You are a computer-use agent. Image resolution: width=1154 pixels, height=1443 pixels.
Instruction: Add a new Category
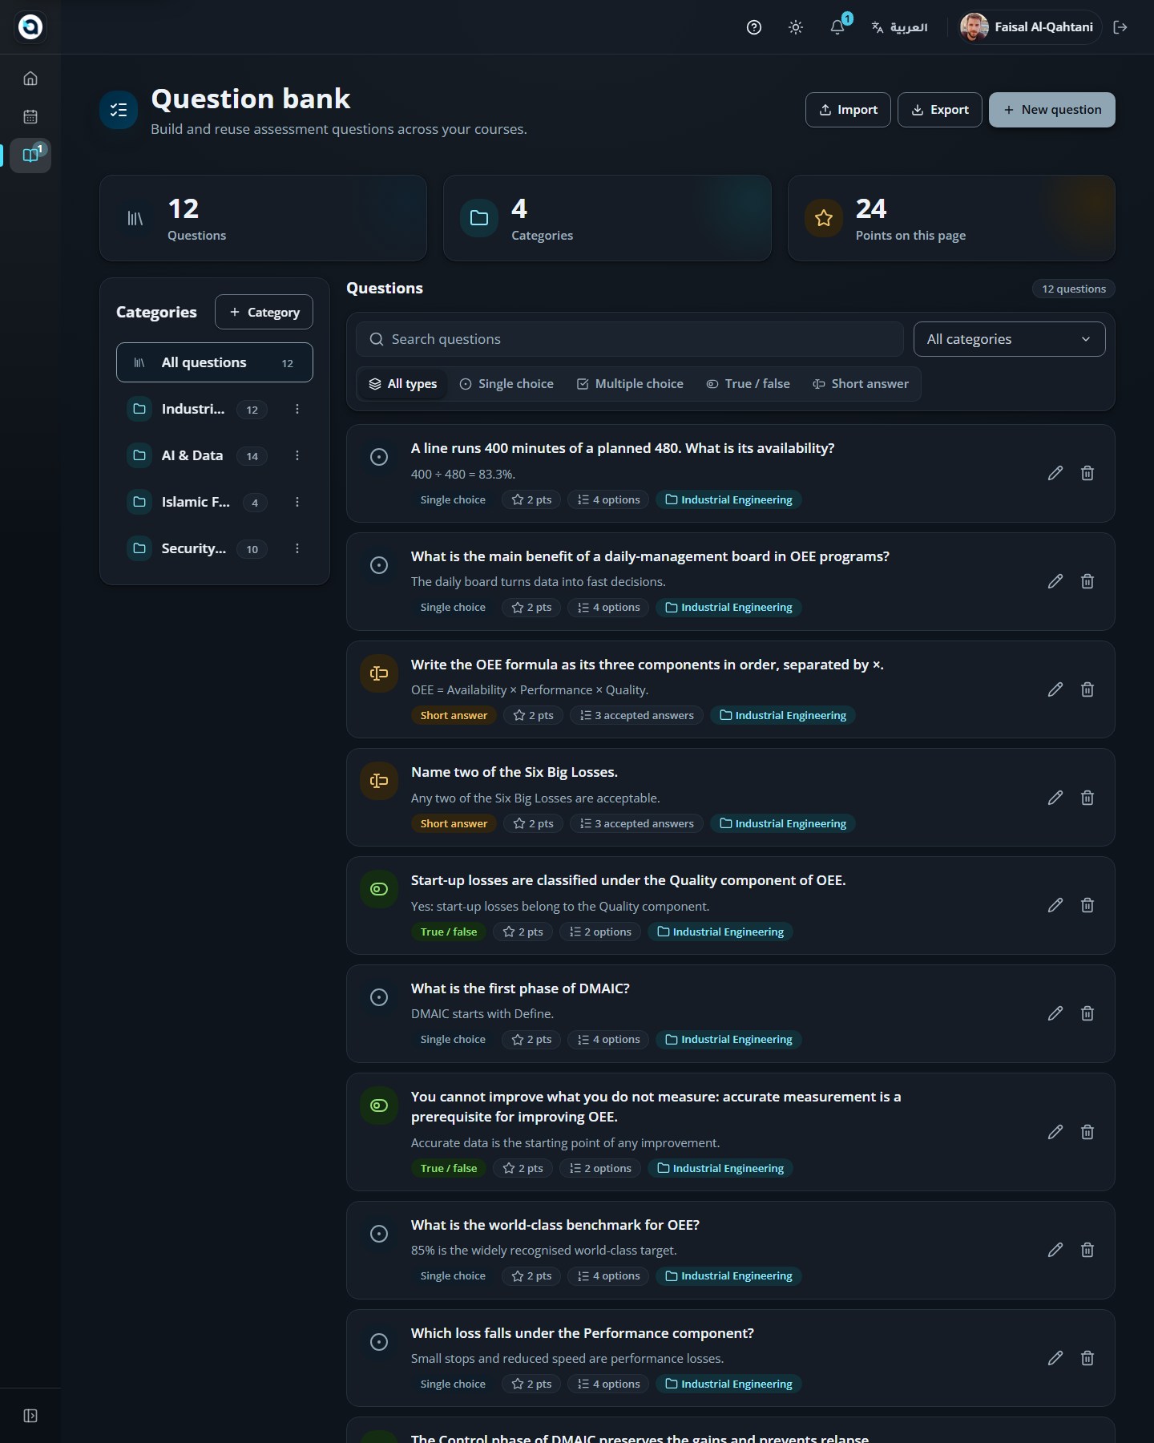click(x=264, y=312)
